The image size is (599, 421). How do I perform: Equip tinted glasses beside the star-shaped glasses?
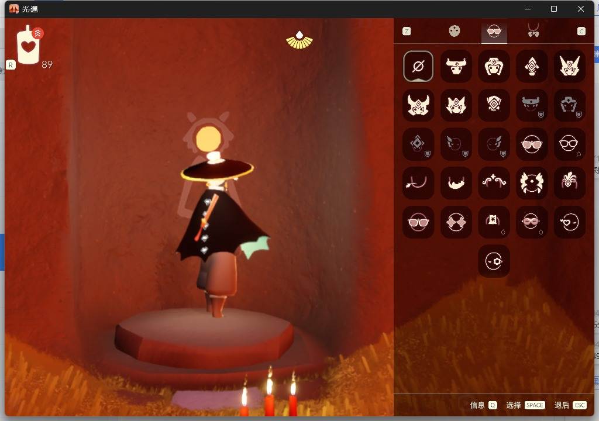tap(418, 222)
